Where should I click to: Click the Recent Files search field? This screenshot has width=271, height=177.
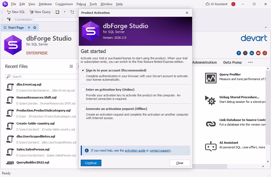click(x=42, y=77)
